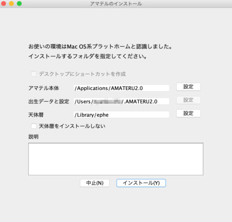232x222 pixels.
Task: Click the /Library/ephe path field
Action: click(x=122, y=115)
